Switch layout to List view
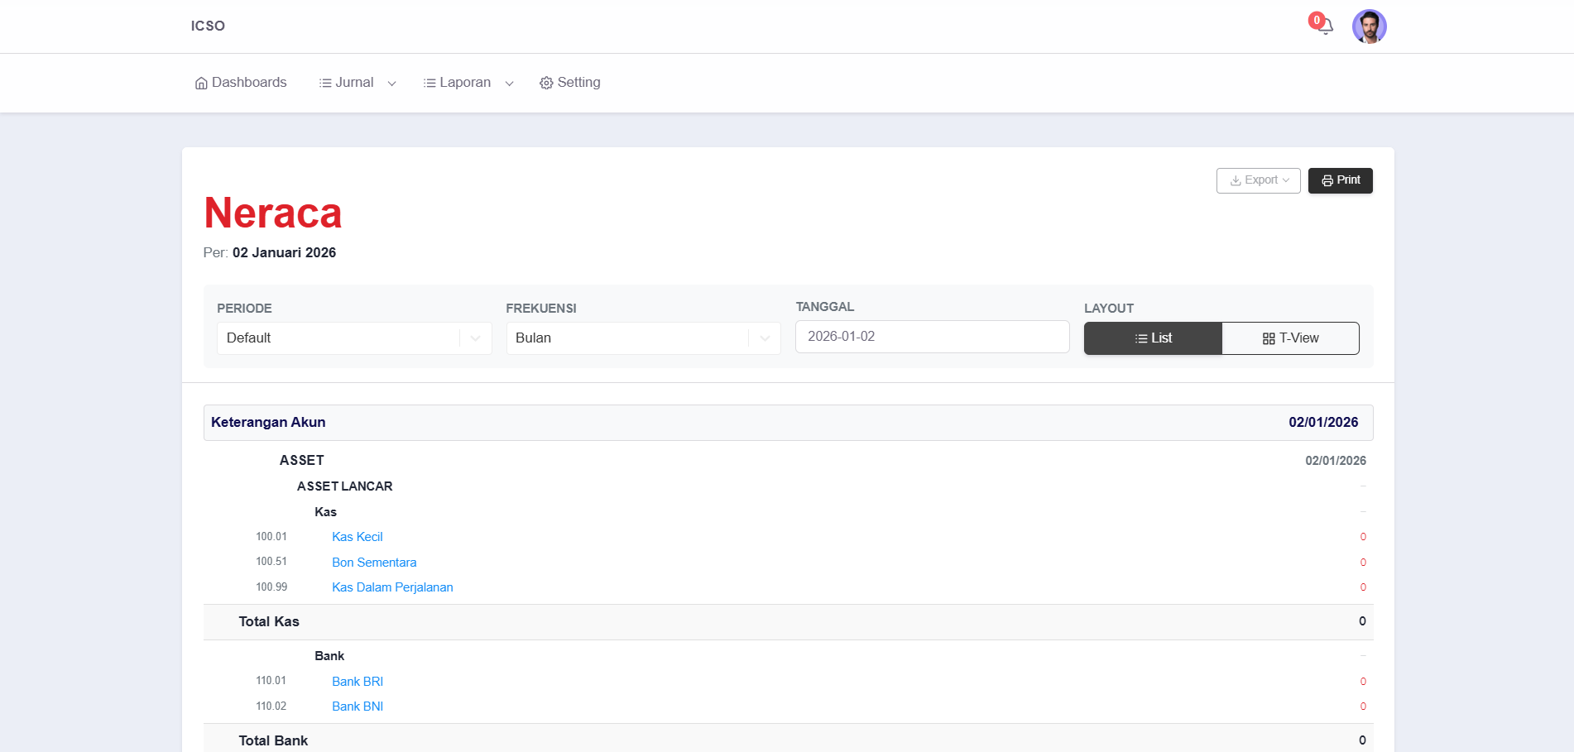 [x=1153, y=338]
